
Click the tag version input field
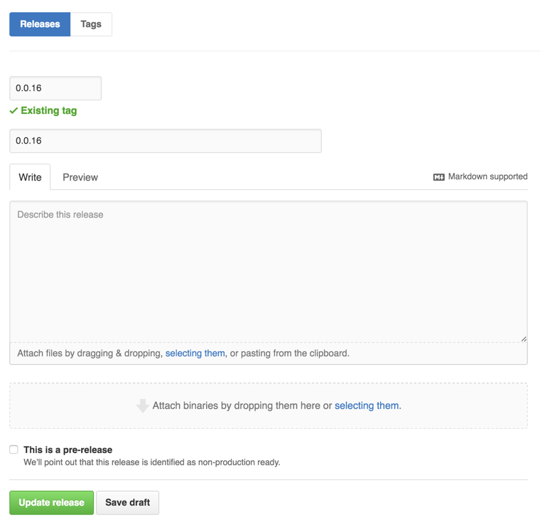(55, 88)
